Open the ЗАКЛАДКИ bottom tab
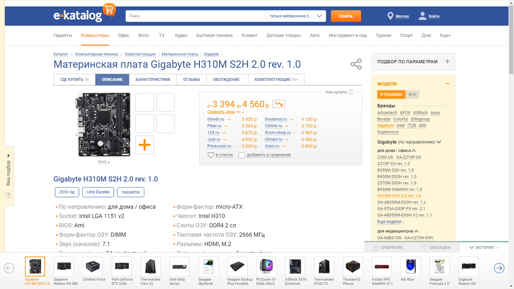The image size is (514, 289). 436,247
